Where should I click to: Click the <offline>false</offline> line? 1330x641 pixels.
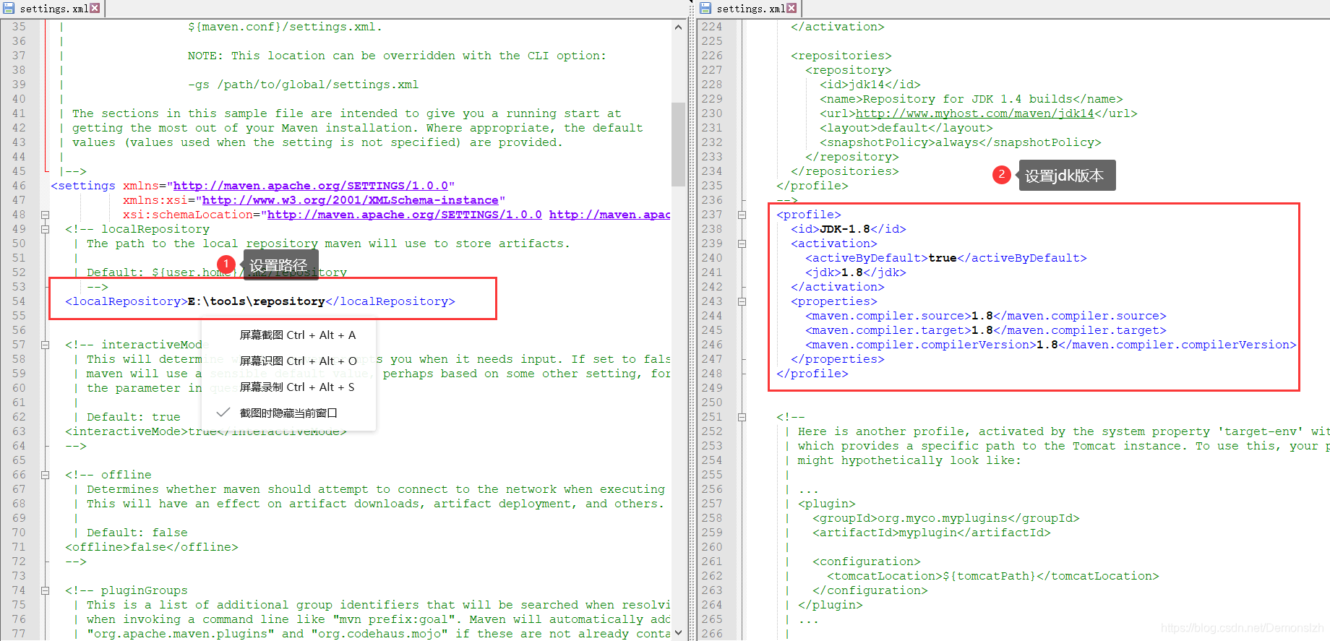[x=152, y=547]
